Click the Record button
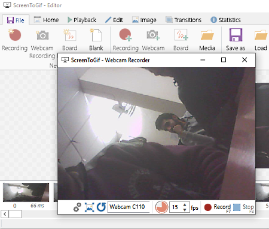This screenshot has width=269, height=229. click(218, 207)
